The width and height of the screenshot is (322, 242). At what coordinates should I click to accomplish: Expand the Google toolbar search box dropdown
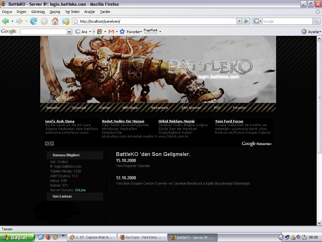click(69, 32)
